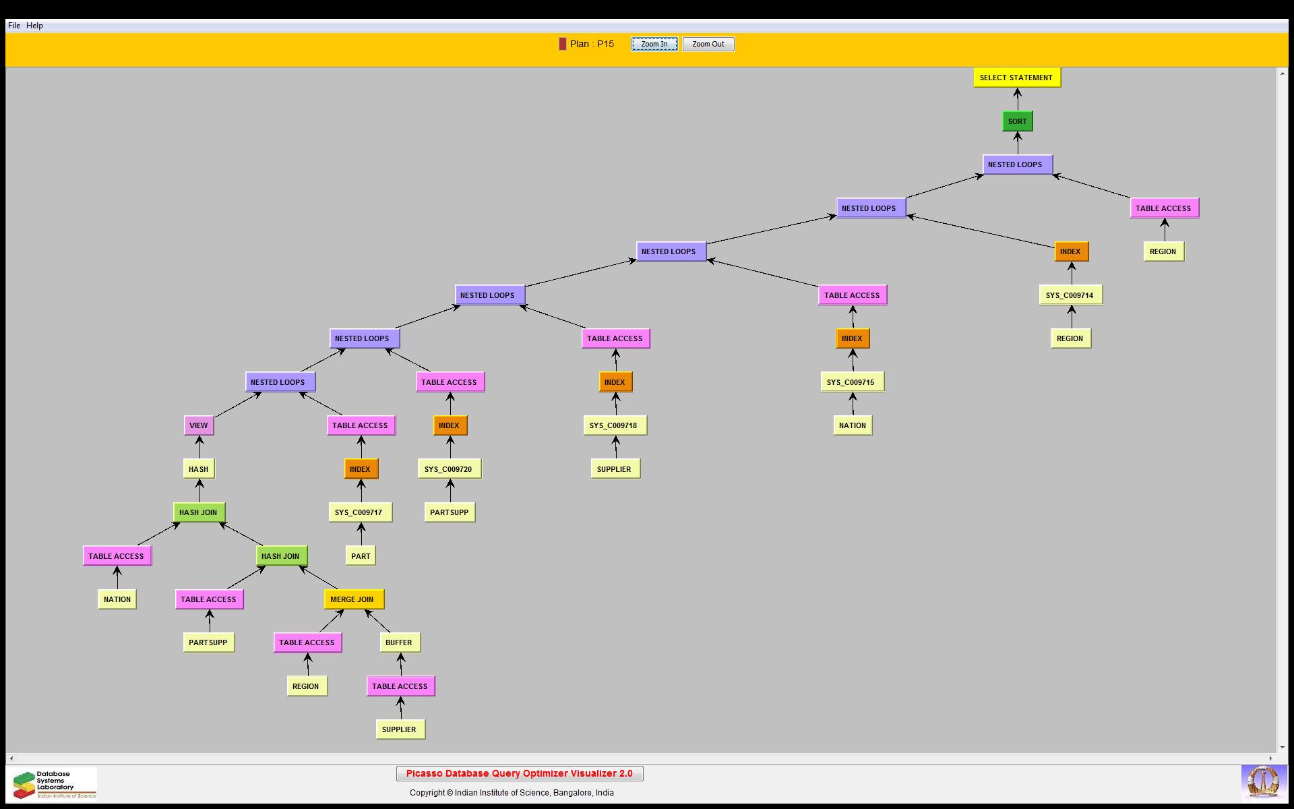Select the green SORT node
This screenshot has width=1294, height=809.
(x=1017, y=121)
